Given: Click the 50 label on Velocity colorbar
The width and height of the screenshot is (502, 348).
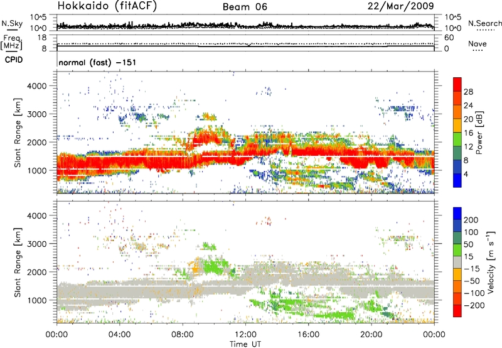Looking at the screenshot, I should click(x=468, y=244).
